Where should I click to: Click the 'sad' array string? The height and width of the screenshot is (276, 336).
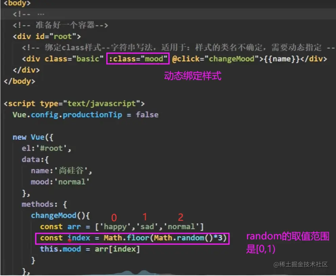point(147,227)
